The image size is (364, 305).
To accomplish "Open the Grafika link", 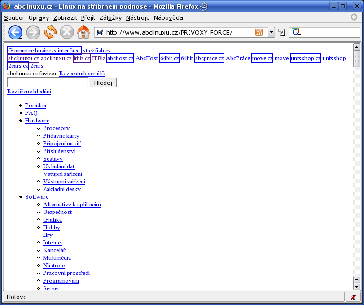I will (x=53, y=220).
